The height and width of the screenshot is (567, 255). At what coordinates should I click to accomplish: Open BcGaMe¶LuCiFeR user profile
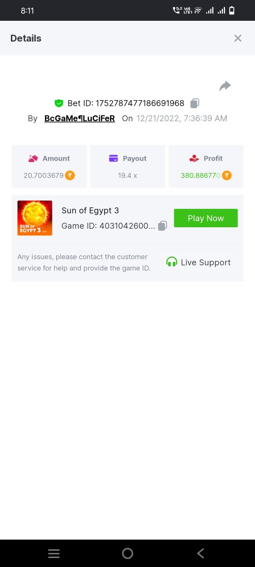point(79,118)
